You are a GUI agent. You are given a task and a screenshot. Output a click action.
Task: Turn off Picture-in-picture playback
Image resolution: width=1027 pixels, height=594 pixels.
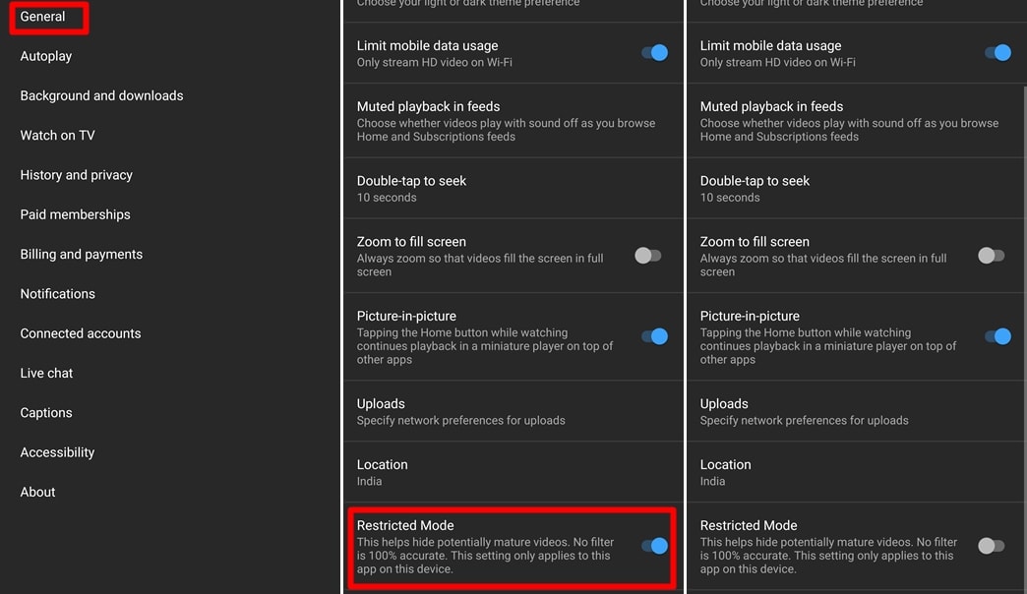tap(654, 335)
